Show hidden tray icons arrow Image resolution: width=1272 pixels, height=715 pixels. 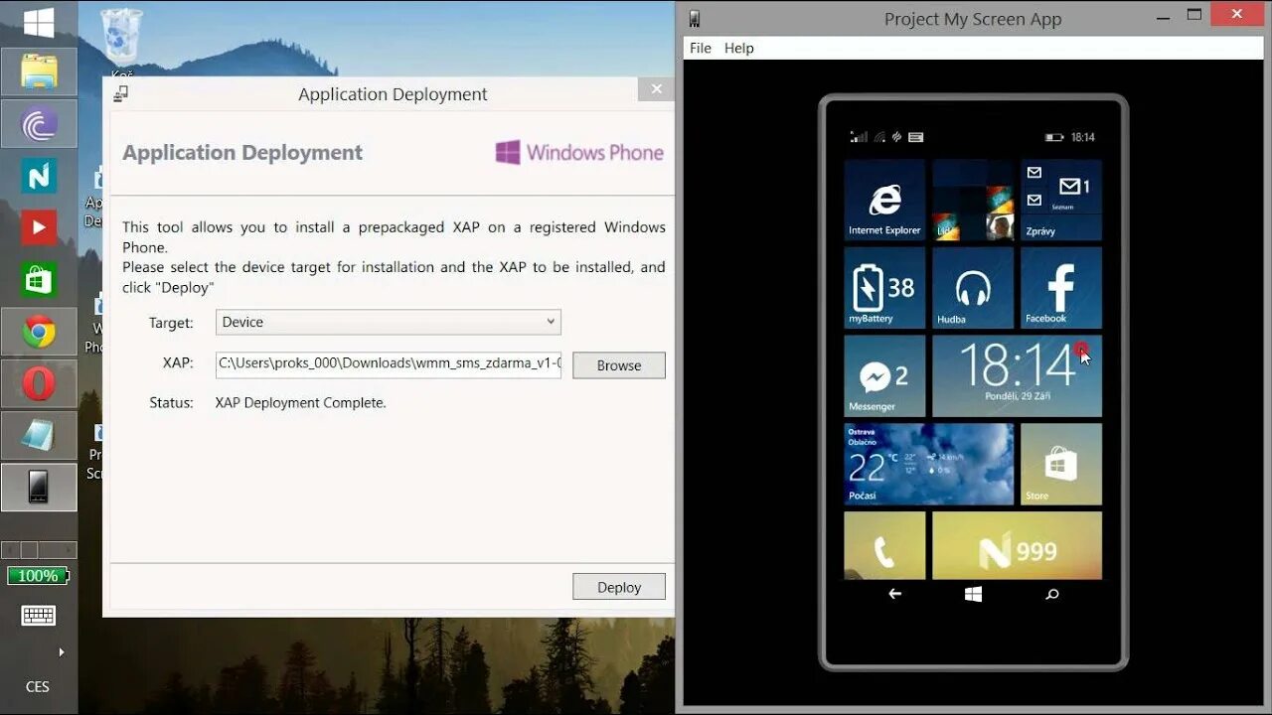click(62, 652)
